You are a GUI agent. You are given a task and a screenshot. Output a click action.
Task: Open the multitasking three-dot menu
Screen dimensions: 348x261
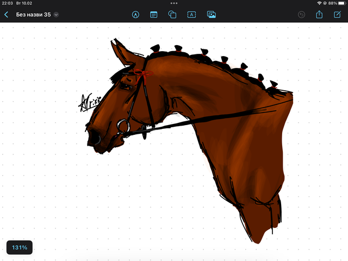pyautogui.click(x=174, y=3)
